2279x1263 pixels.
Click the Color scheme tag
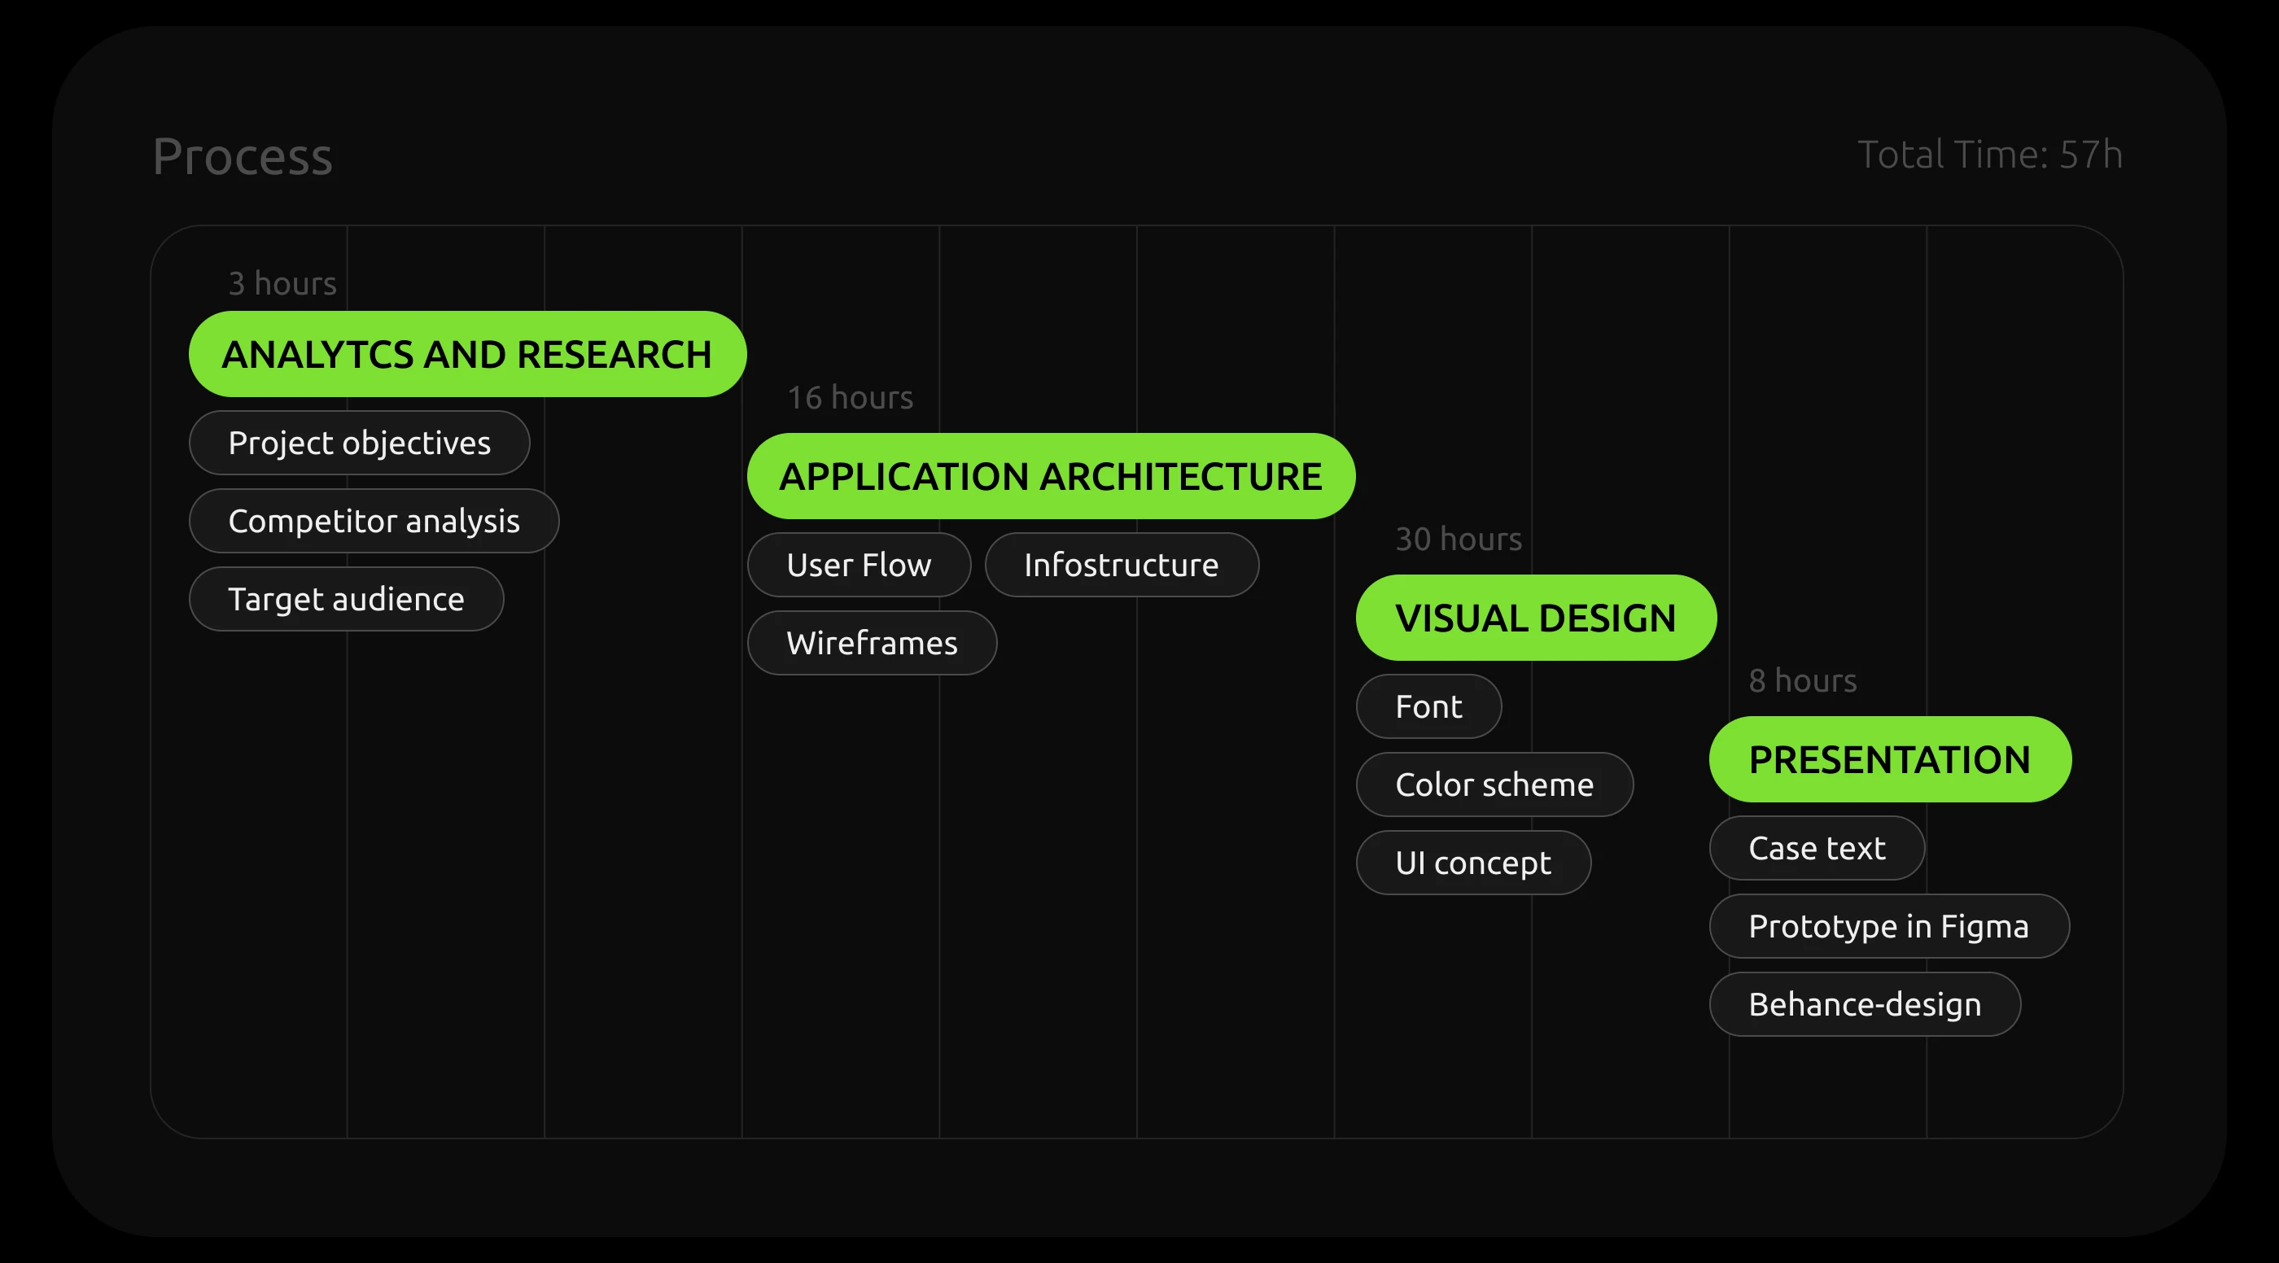(1494, 784)
